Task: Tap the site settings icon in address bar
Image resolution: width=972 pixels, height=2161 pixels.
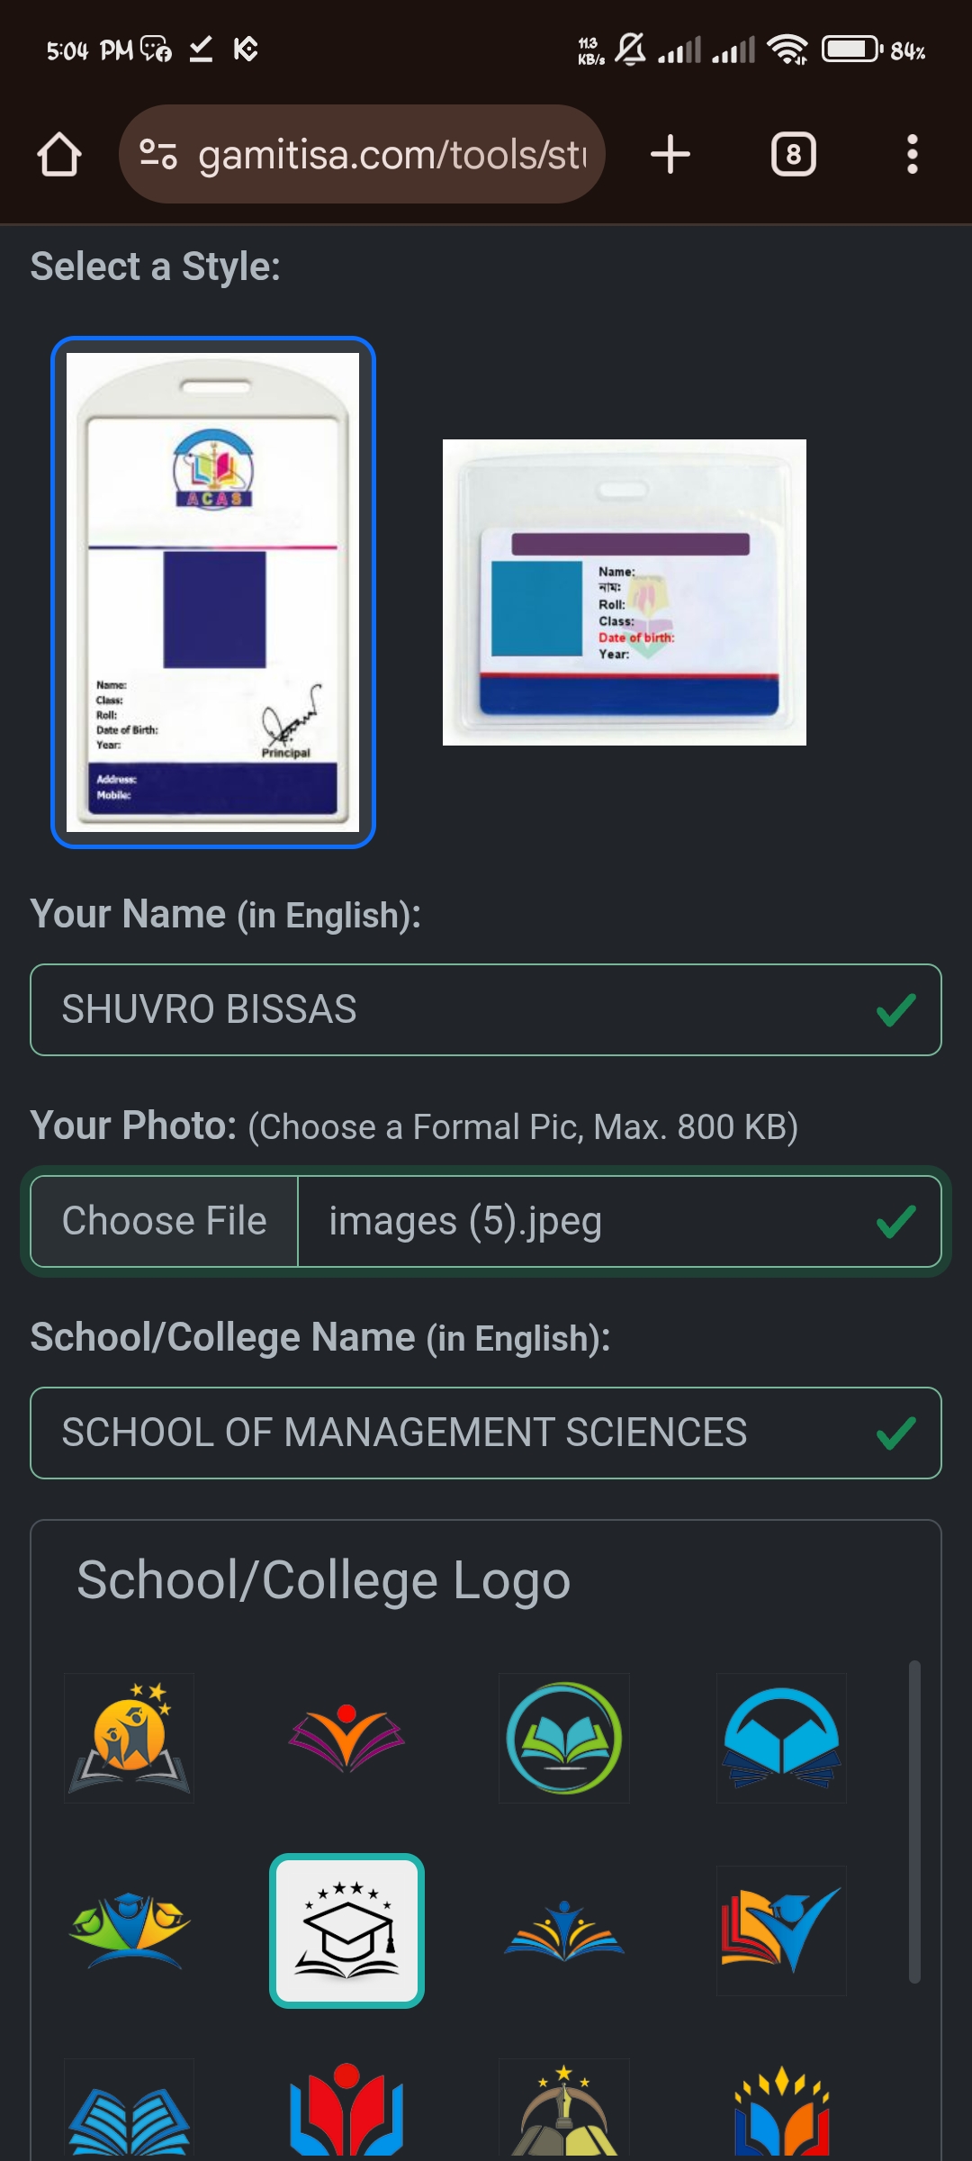Action: (158, 154)
